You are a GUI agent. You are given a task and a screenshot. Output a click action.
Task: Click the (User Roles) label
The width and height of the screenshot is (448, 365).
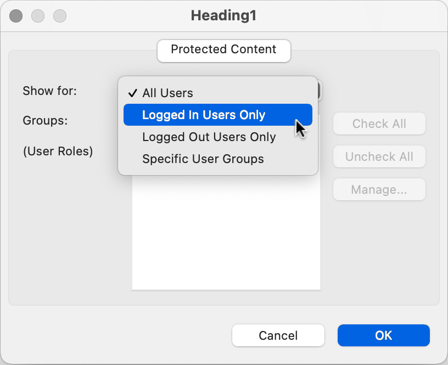(x=58, y=151)
